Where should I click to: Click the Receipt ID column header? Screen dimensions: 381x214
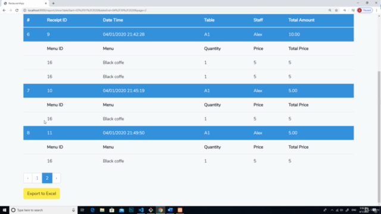(x=57, y=20)
